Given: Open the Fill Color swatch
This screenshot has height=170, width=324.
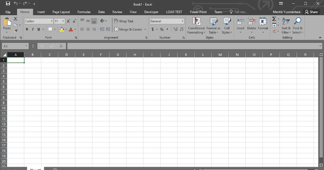Looking at the screenshot, I should 62,29.
